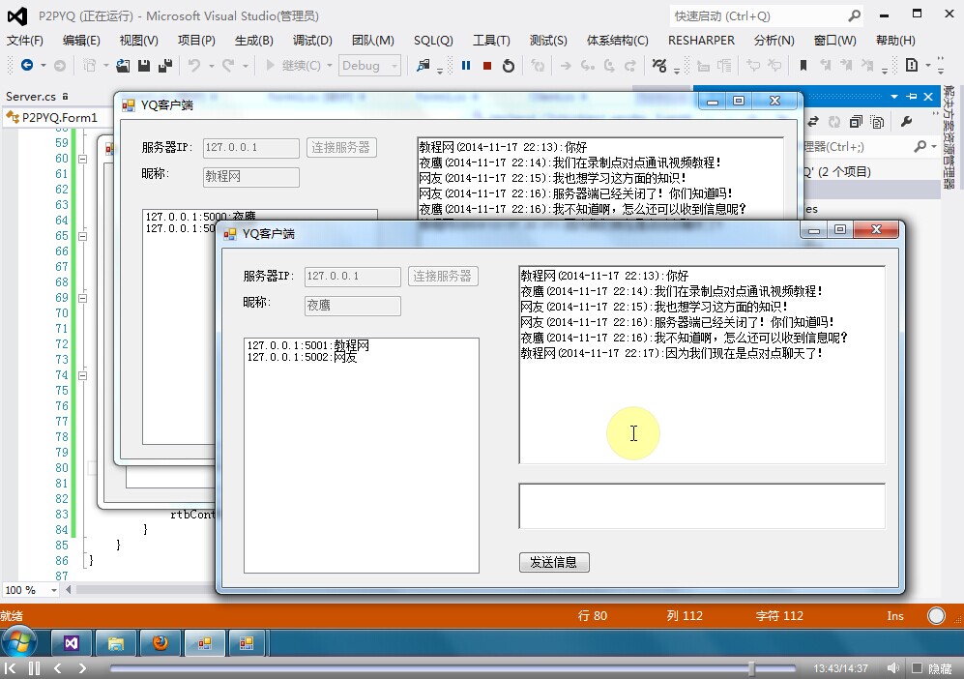Pause the video playback
Image resolution: width=964 pixels, height=679 pixels.
tap(34, 668)
